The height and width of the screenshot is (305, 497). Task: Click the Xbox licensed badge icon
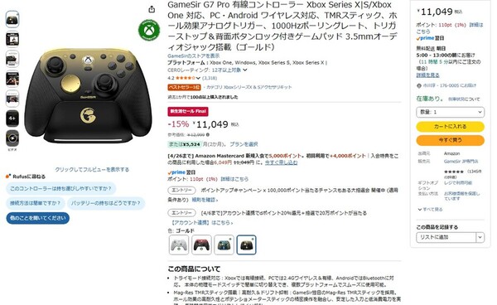[x=149, y=30]
